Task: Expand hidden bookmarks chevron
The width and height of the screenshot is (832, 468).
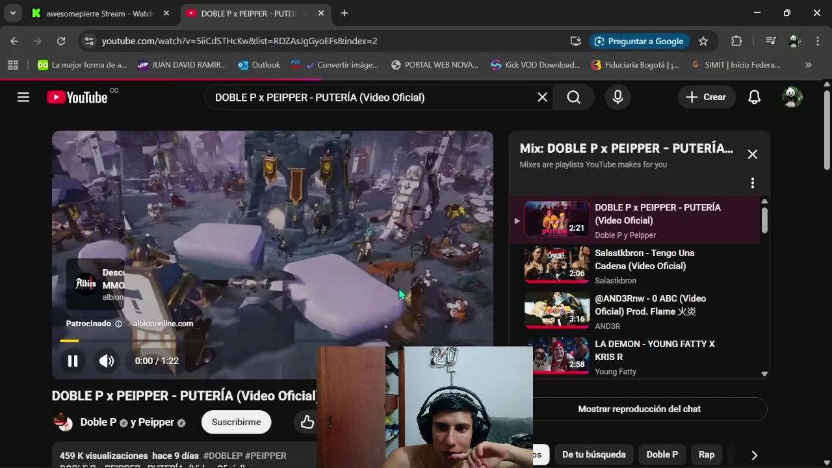Action: [x=808, y=65]
